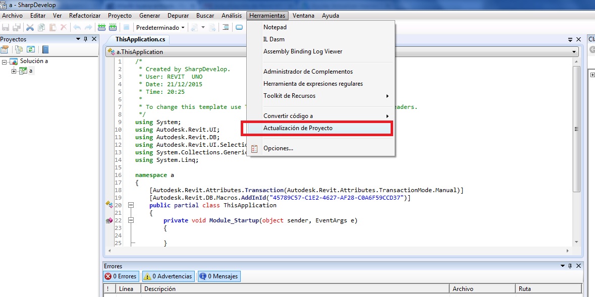Expand the project 'a' tree node
Viewport: 595px width, 297px height.
(14, 71)
